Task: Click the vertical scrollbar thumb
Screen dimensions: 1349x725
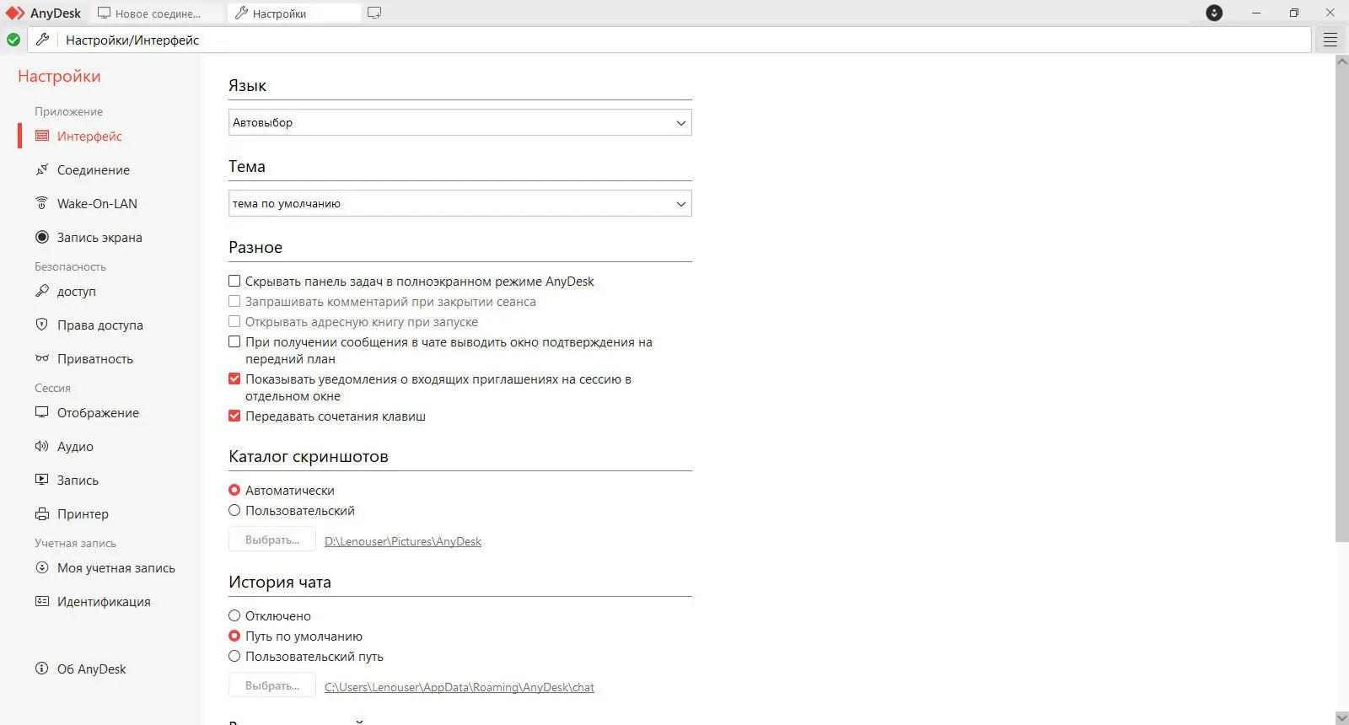Action: click(x=1342, y=304)
